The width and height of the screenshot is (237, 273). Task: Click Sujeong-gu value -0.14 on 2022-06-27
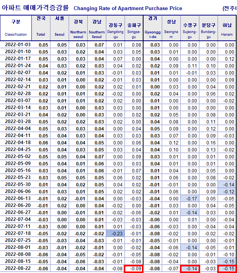point(190,212)
